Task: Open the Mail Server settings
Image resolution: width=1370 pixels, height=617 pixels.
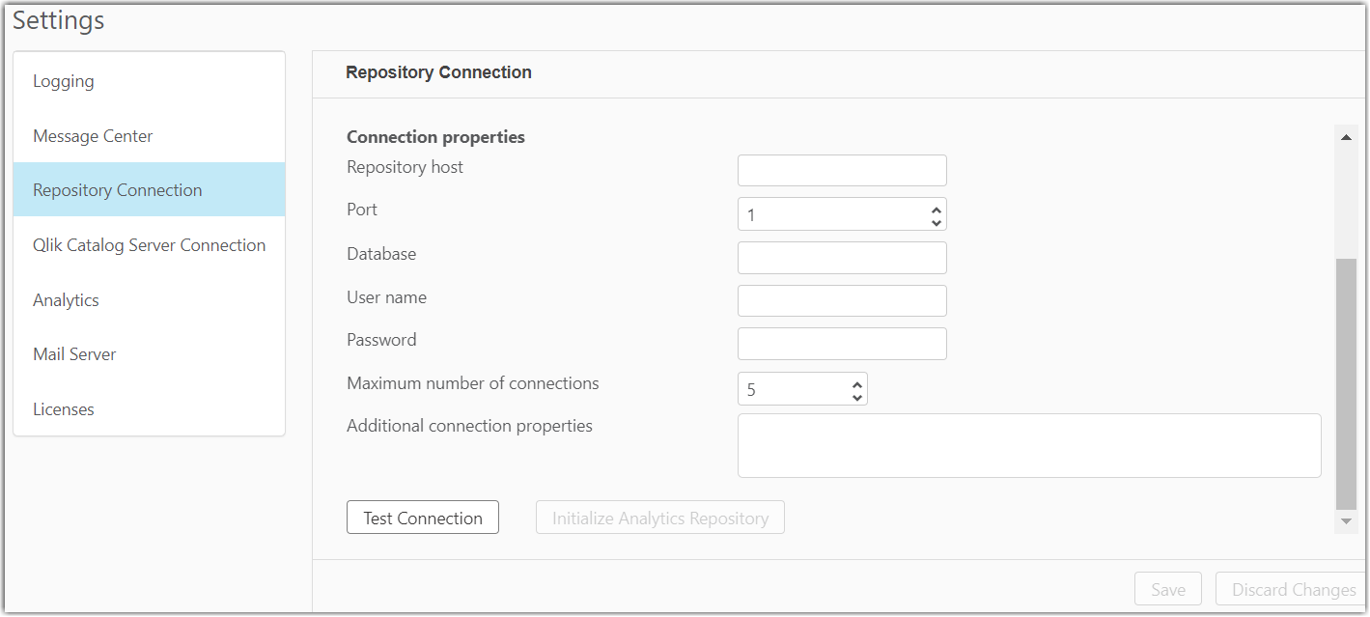Action: pos(74,354)
